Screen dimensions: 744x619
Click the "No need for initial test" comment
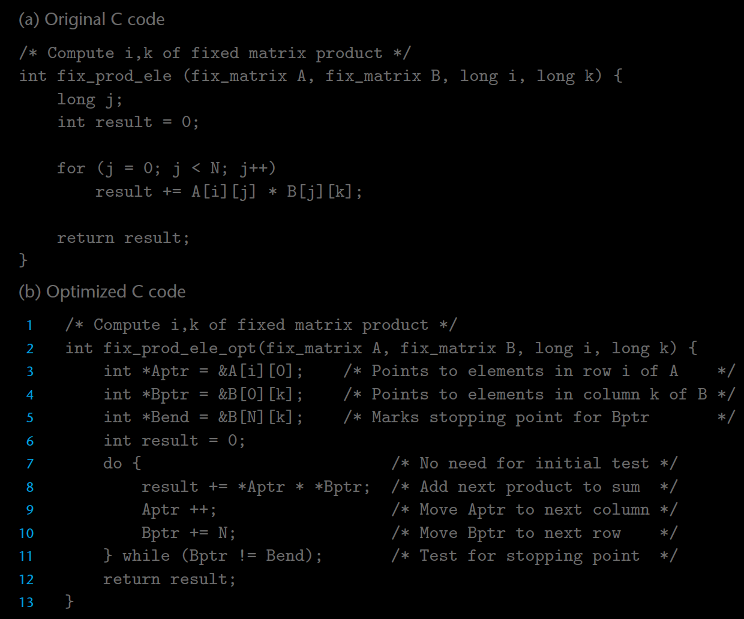coord(534,464)
